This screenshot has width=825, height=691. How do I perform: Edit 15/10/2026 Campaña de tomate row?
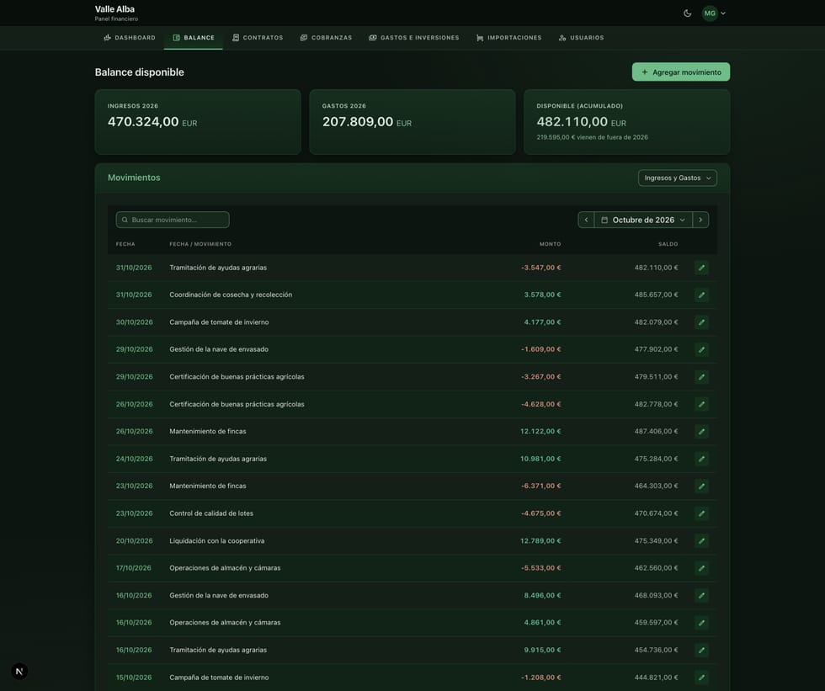click(x=701, y=678)
